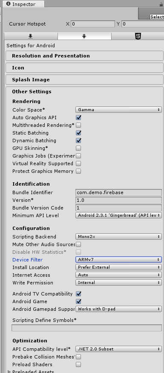Expand the Icon section
This screenshot has height=373, width=164.
[x=84, y=68]
